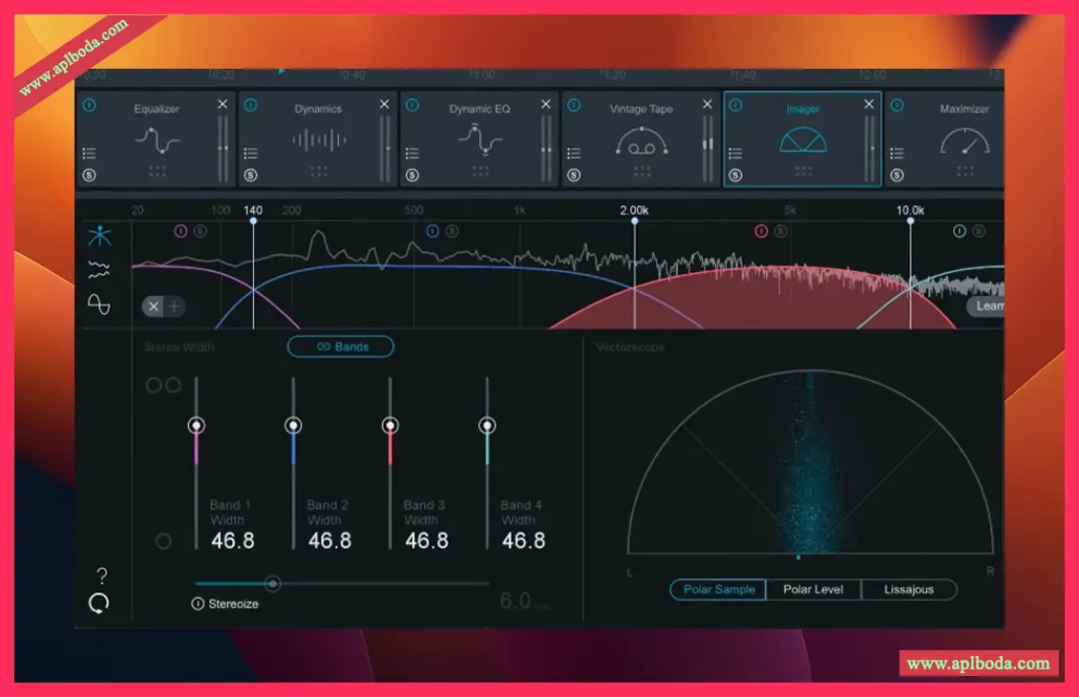
Task: Remove the Dynamics module with its X
Action: coord(384,104)
